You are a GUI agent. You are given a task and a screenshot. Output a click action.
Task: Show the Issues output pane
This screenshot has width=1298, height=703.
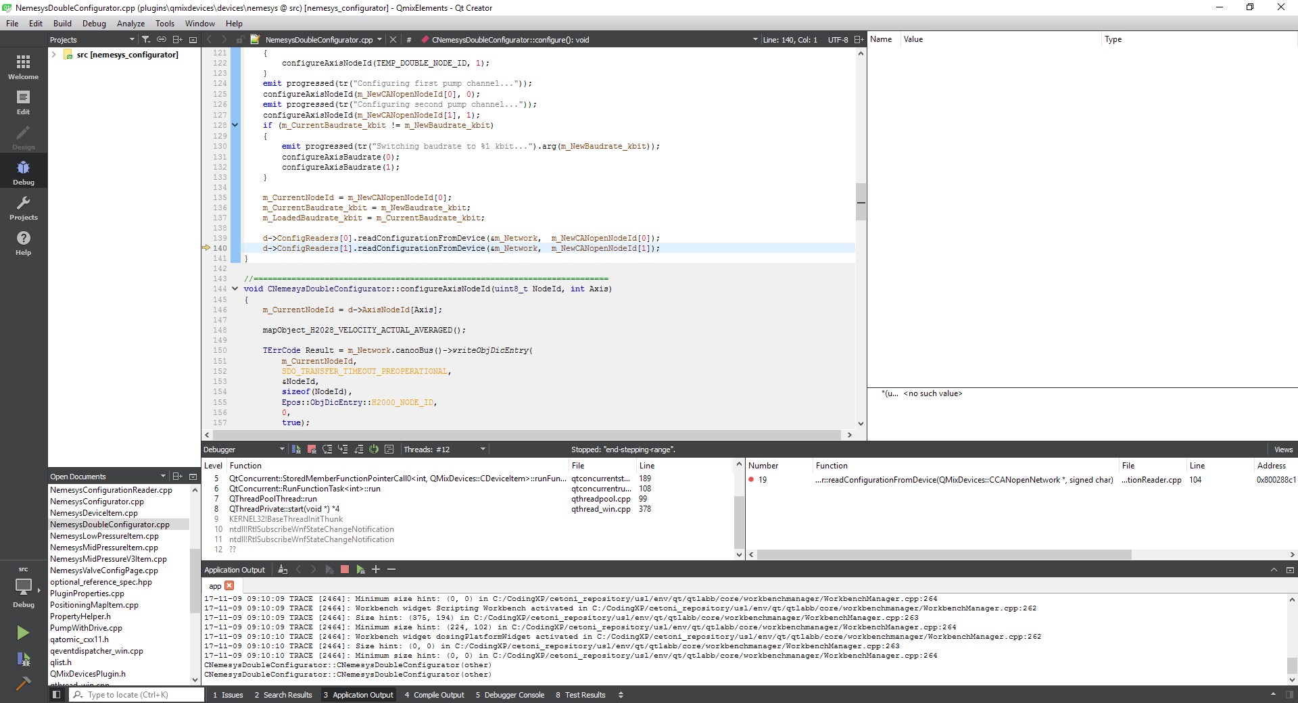pos(228,695)
